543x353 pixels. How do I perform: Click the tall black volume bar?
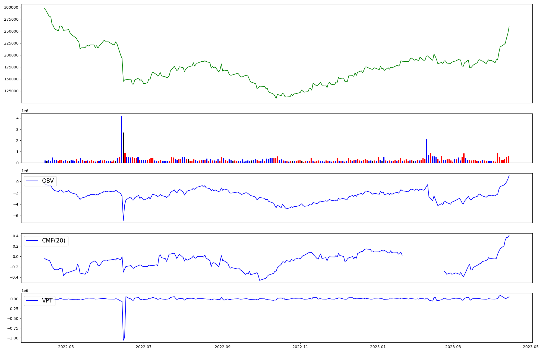point(123,148)
